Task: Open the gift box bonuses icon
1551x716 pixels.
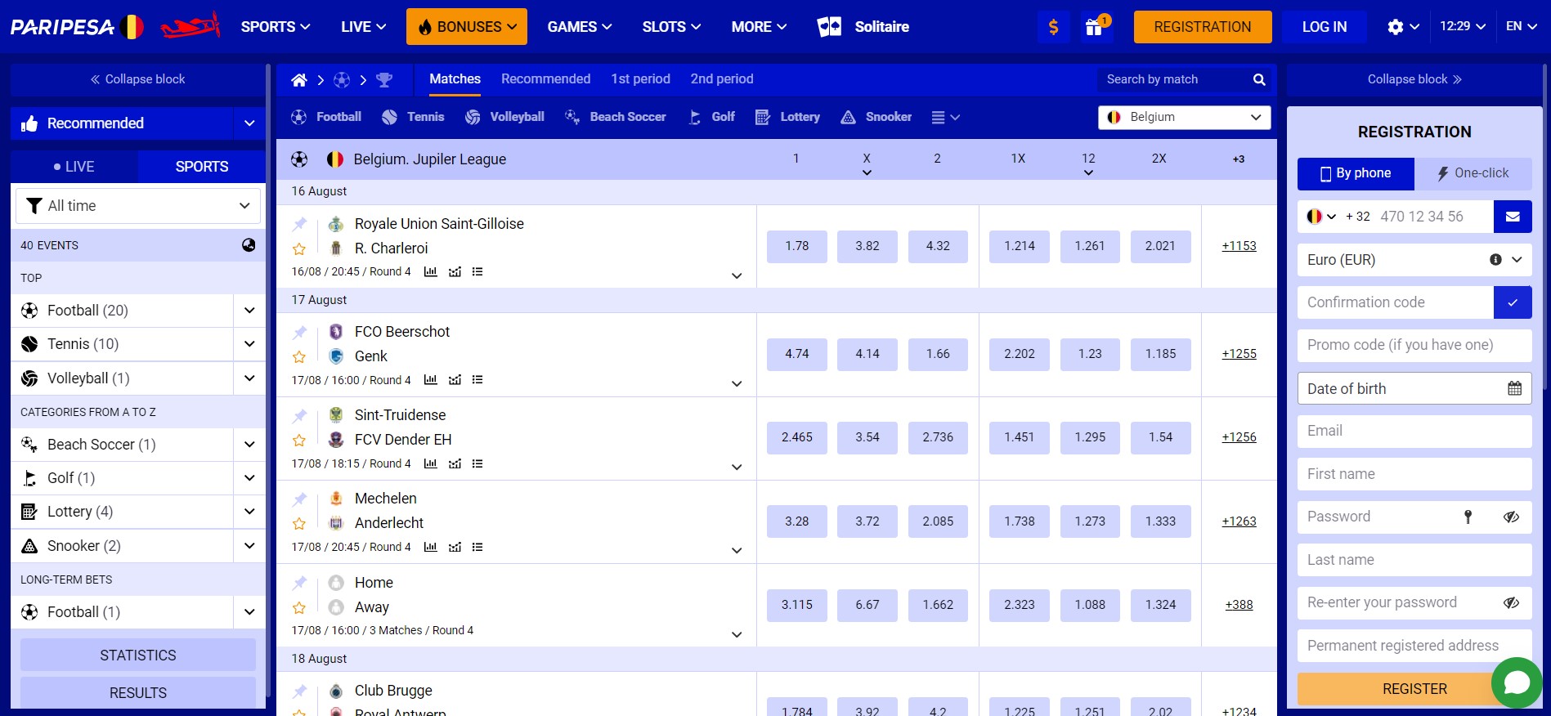Action: [x=1096, y=27]
